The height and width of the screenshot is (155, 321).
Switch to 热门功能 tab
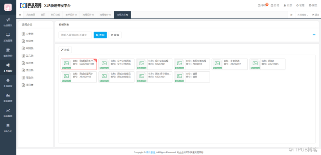coord(55,15)
